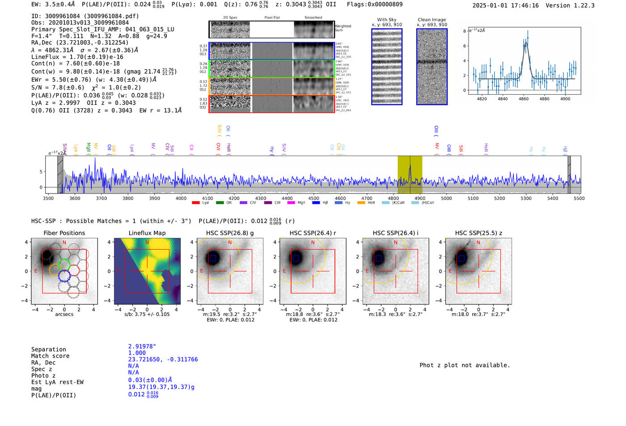Select the blue-bordered 2D fiber spectrum row
Viewport: 626px width, 426px height.
271,51
